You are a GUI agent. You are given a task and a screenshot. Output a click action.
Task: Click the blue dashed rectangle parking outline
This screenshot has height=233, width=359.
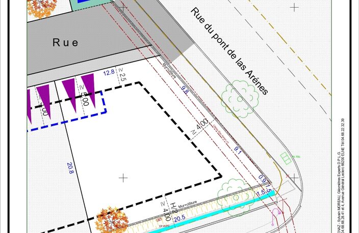point(67,111)
